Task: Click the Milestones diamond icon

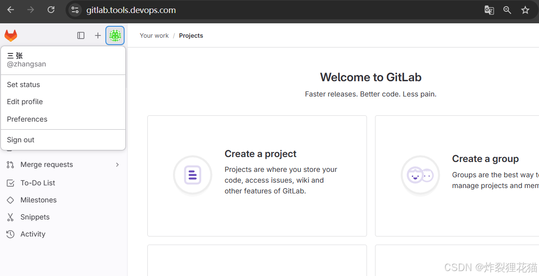Action: click(10, 200)
